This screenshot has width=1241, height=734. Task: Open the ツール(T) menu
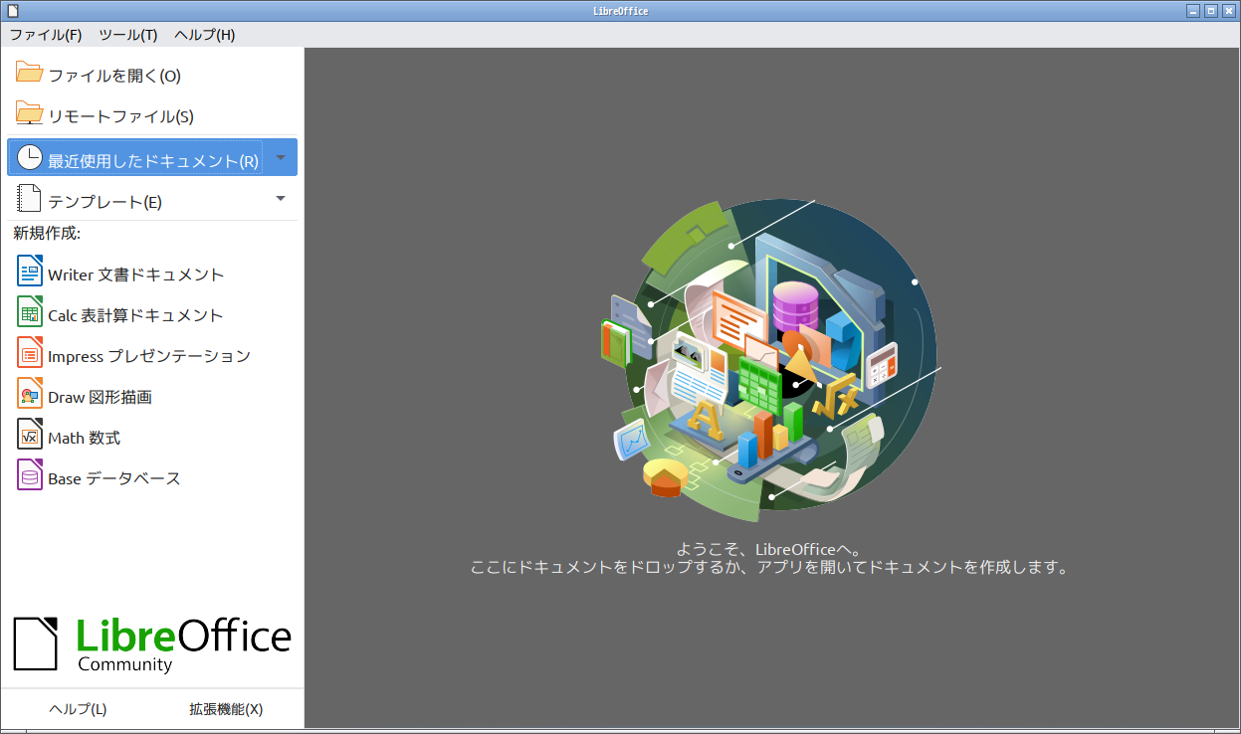point(128,35)
